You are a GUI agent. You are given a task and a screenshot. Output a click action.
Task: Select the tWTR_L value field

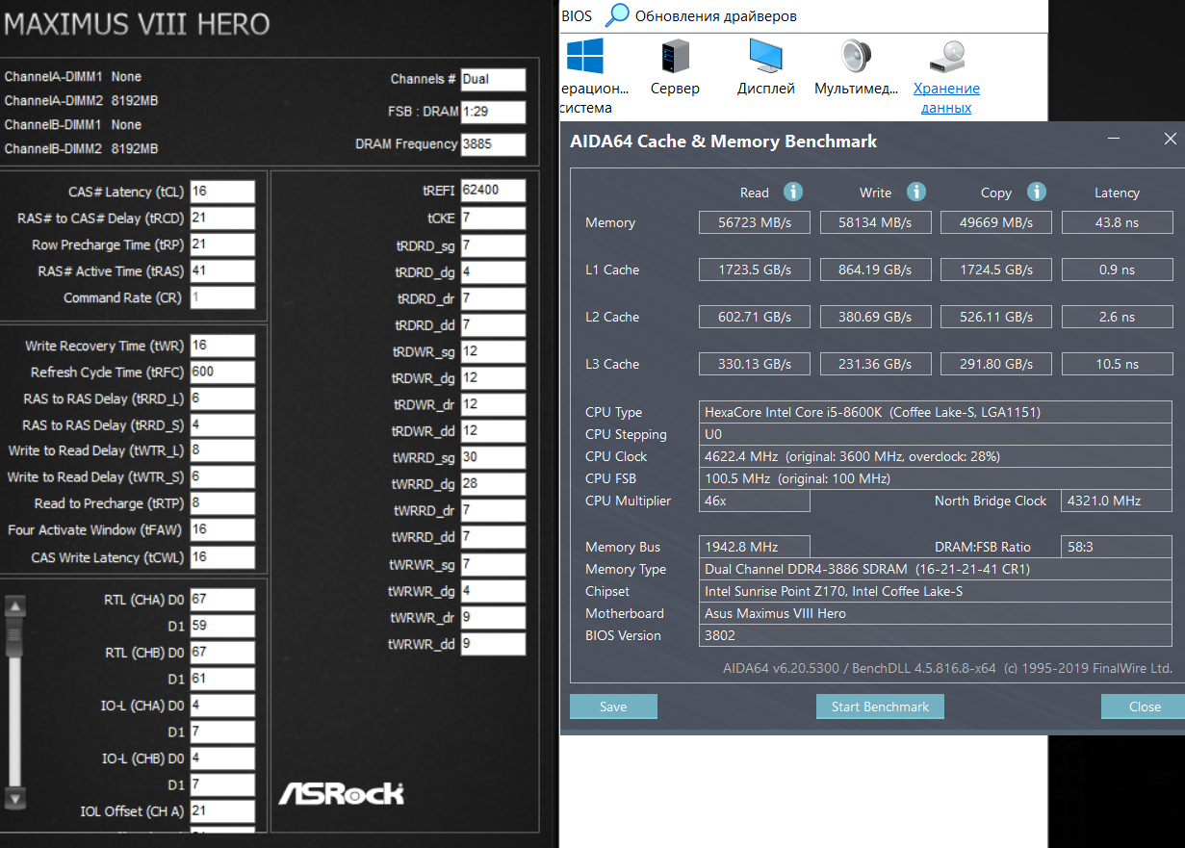(x=222, y=450)
